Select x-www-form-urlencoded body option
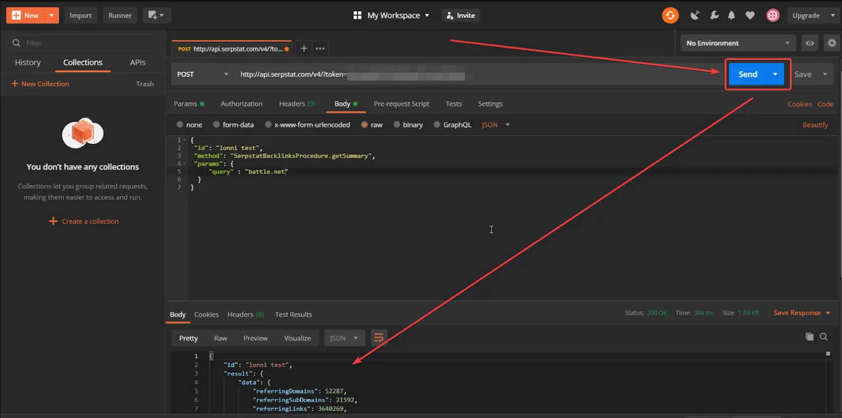Screen dimensions: 842x418 tap(268, 125)
